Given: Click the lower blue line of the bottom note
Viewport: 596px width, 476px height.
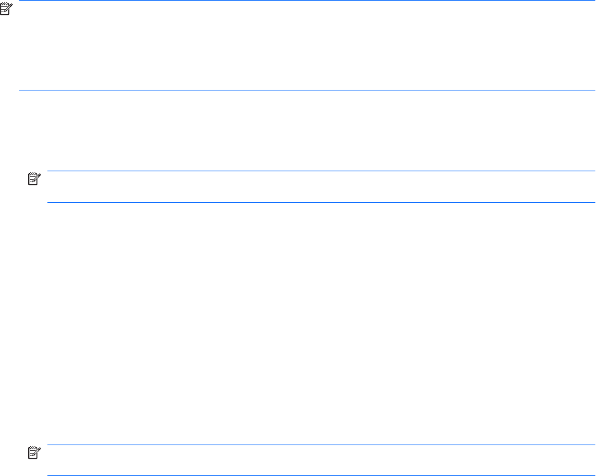Looking at the screenshot, I should (320, 475).
